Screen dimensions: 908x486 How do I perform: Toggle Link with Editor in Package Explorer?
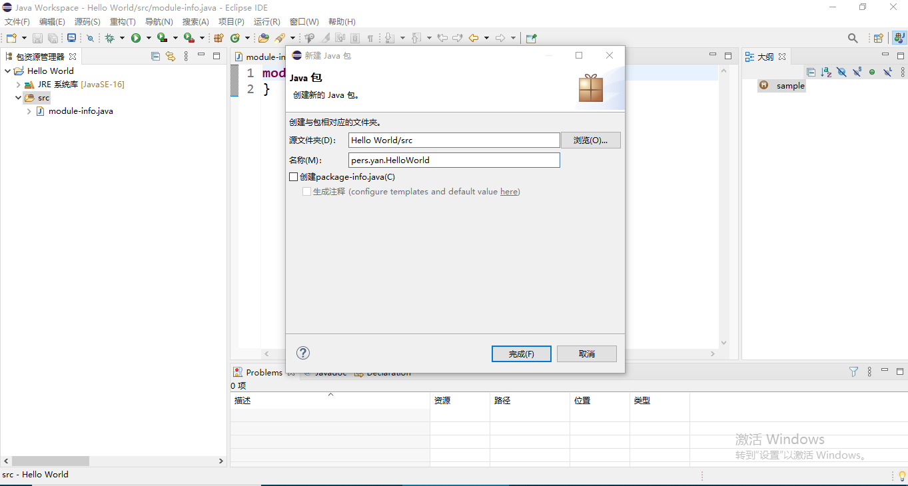(171, 57)
